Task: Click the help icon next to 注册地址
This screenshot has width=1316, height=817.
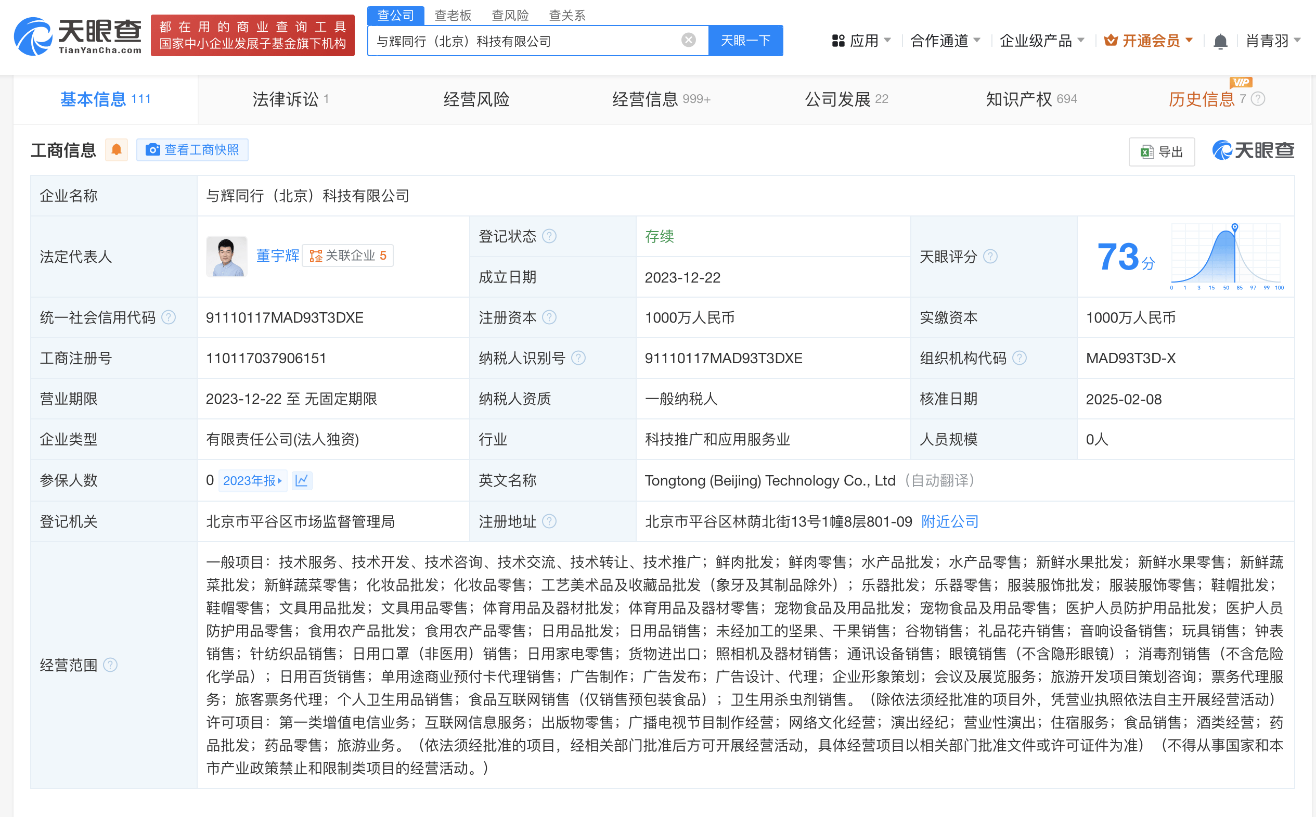Action: 549,521
